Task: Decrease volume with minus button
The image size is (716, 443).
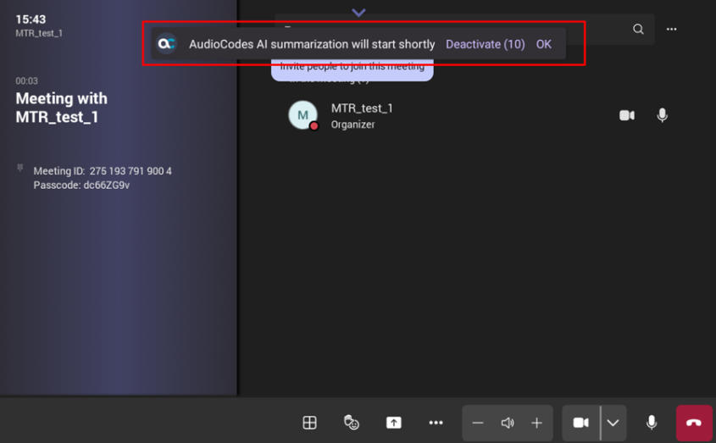Action: tap(478, 423)
